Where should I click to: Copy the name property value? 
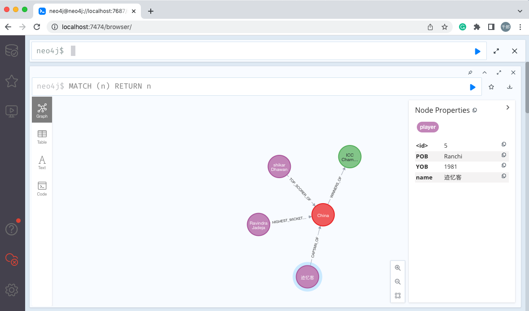click(x=504, y=176)
